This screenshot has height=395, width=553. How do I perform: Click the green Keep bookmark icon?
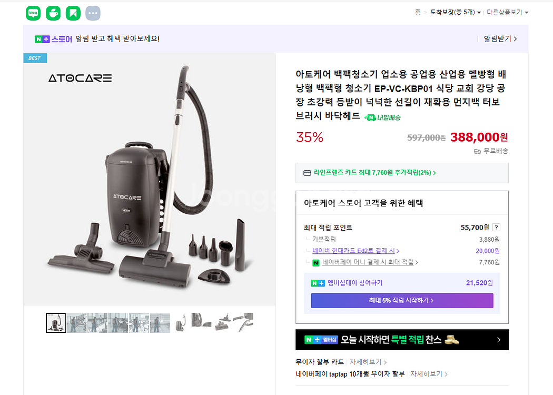click(x=73, y=13)
